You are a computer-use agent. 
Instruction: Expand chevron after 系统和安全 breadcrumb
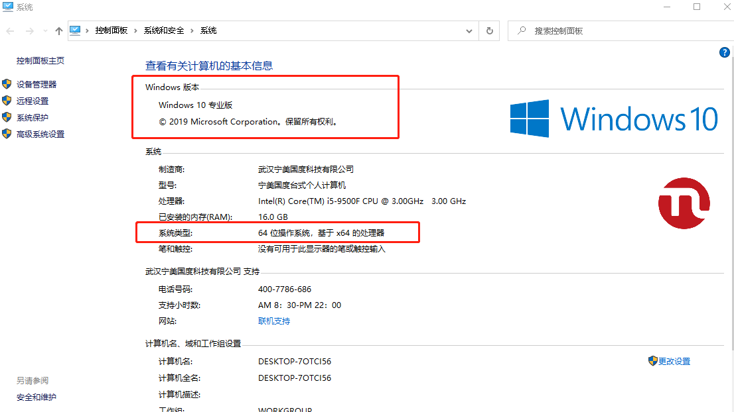pos(192,31)
